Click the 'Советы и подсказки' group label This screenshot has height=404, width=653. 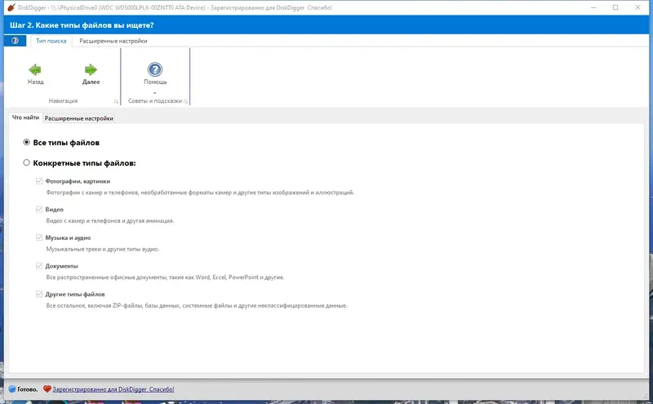click(155, 100)
